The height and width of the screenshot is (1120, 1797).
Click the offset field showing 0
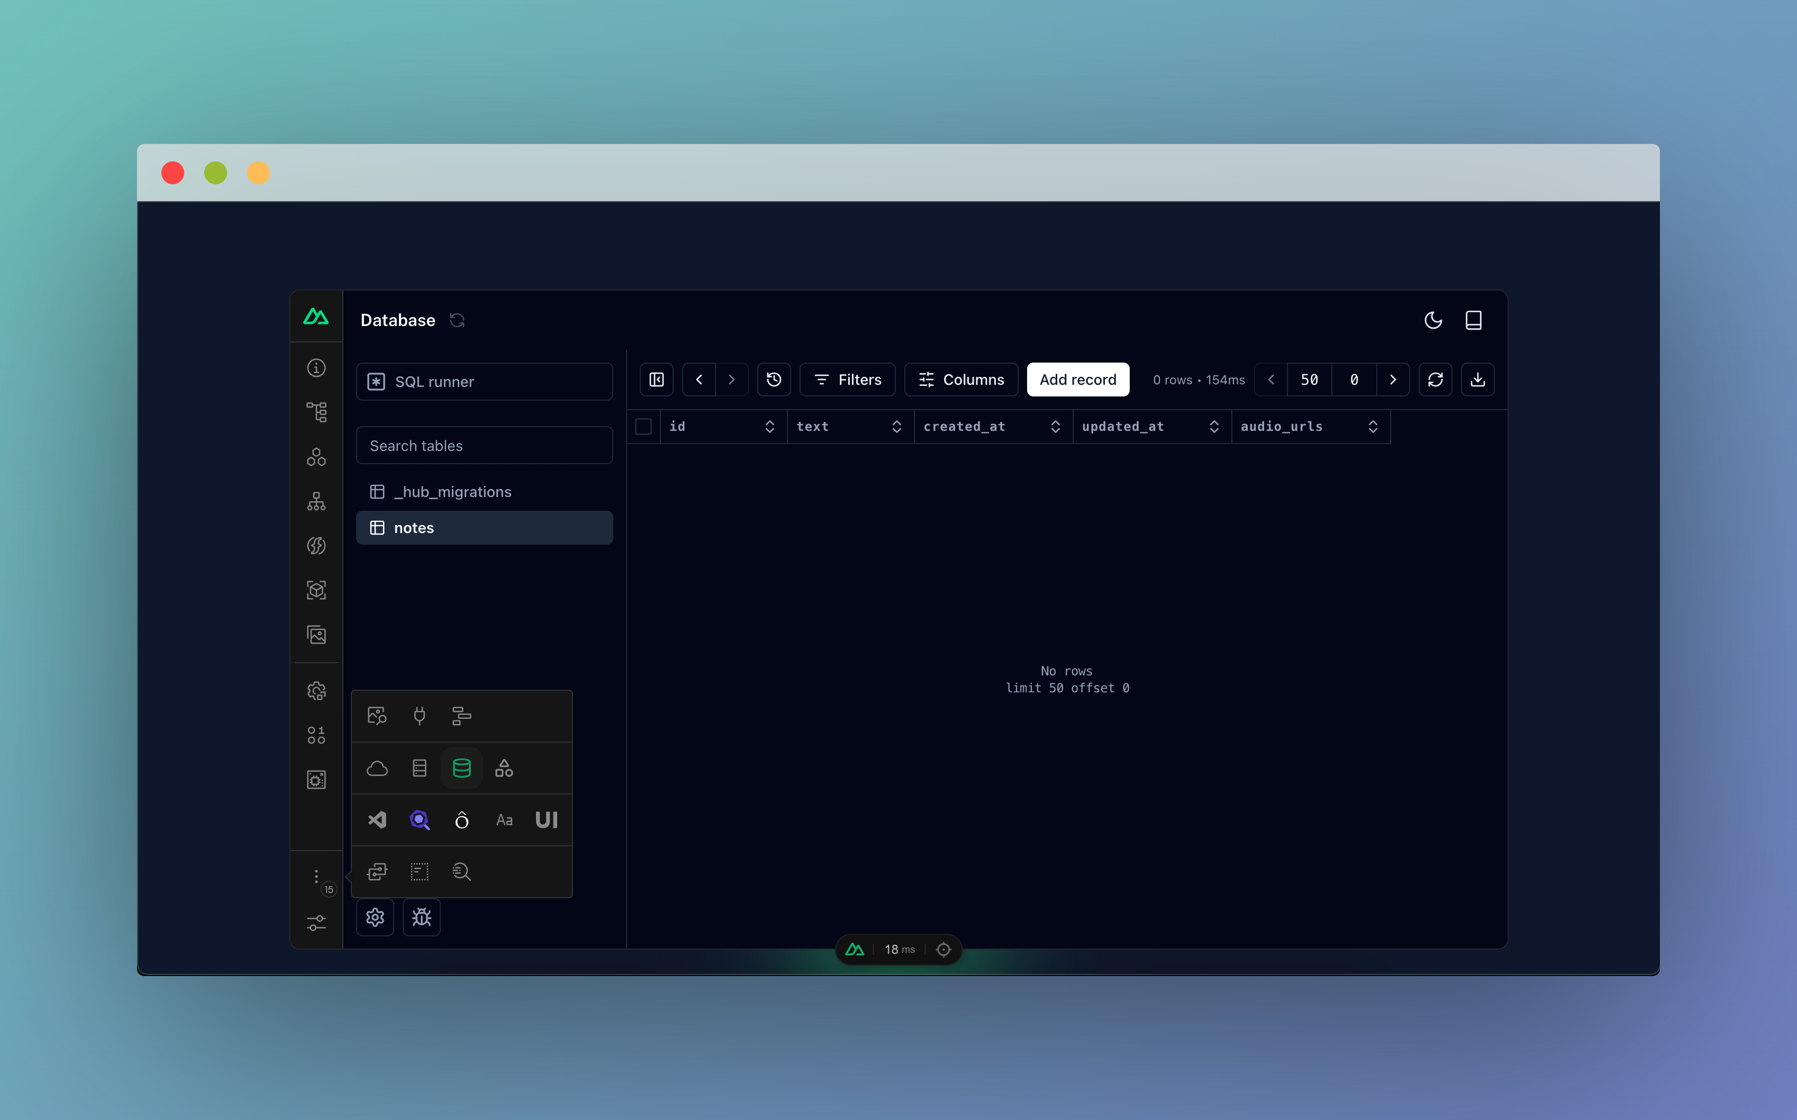[x=1354, y=380]
